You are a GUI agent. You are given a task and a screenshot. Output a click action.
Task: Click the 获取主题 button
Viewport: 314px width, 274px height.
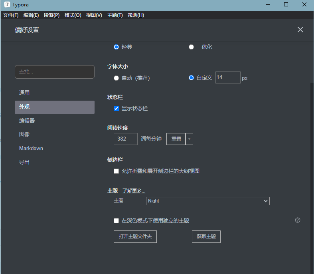pos(206,236)
